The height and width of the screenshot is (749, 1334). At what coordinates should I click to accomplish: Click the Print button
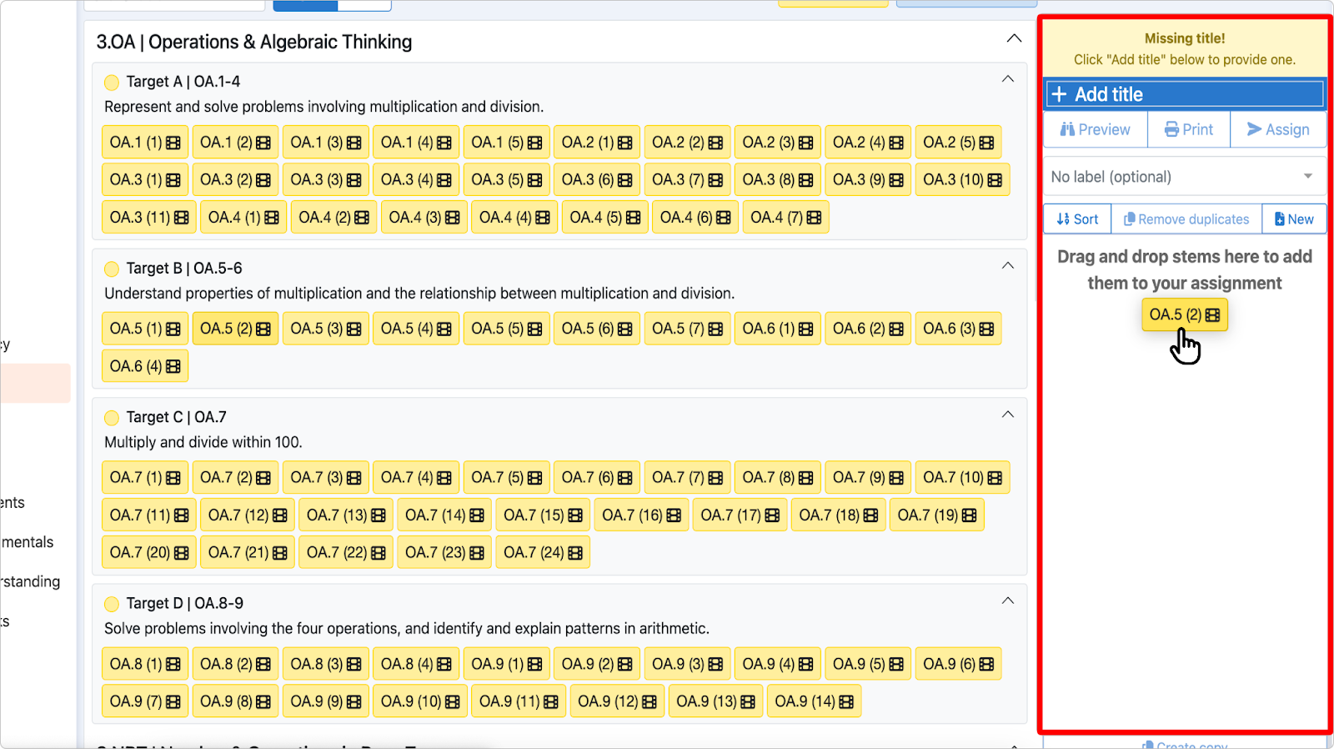tap(1189, 129)
